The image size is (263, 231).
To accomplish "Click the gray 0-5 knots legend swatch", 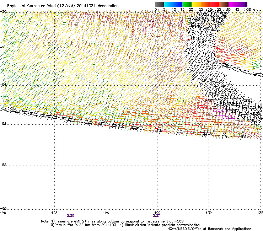I will point(159,4).
